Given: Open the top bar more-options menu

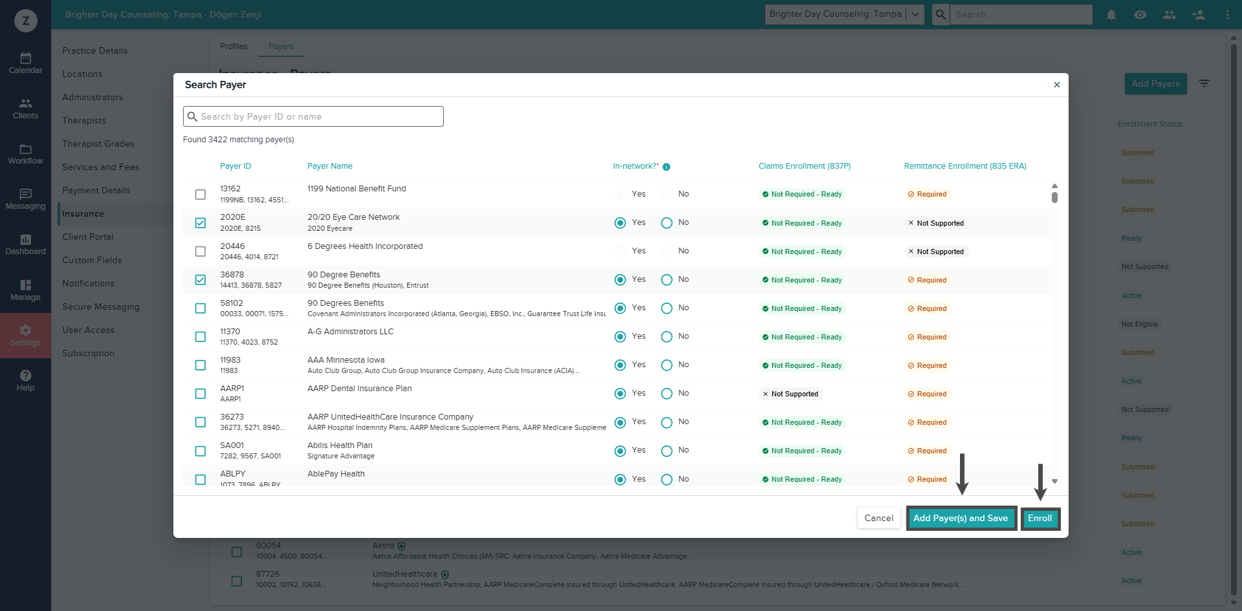Looking at the screenshot, I should tap(1227, 14).
